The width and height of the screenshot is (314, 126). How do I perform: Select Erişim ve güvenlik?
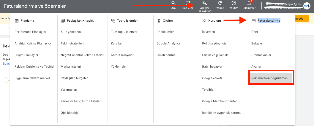[x=215, y=55]
